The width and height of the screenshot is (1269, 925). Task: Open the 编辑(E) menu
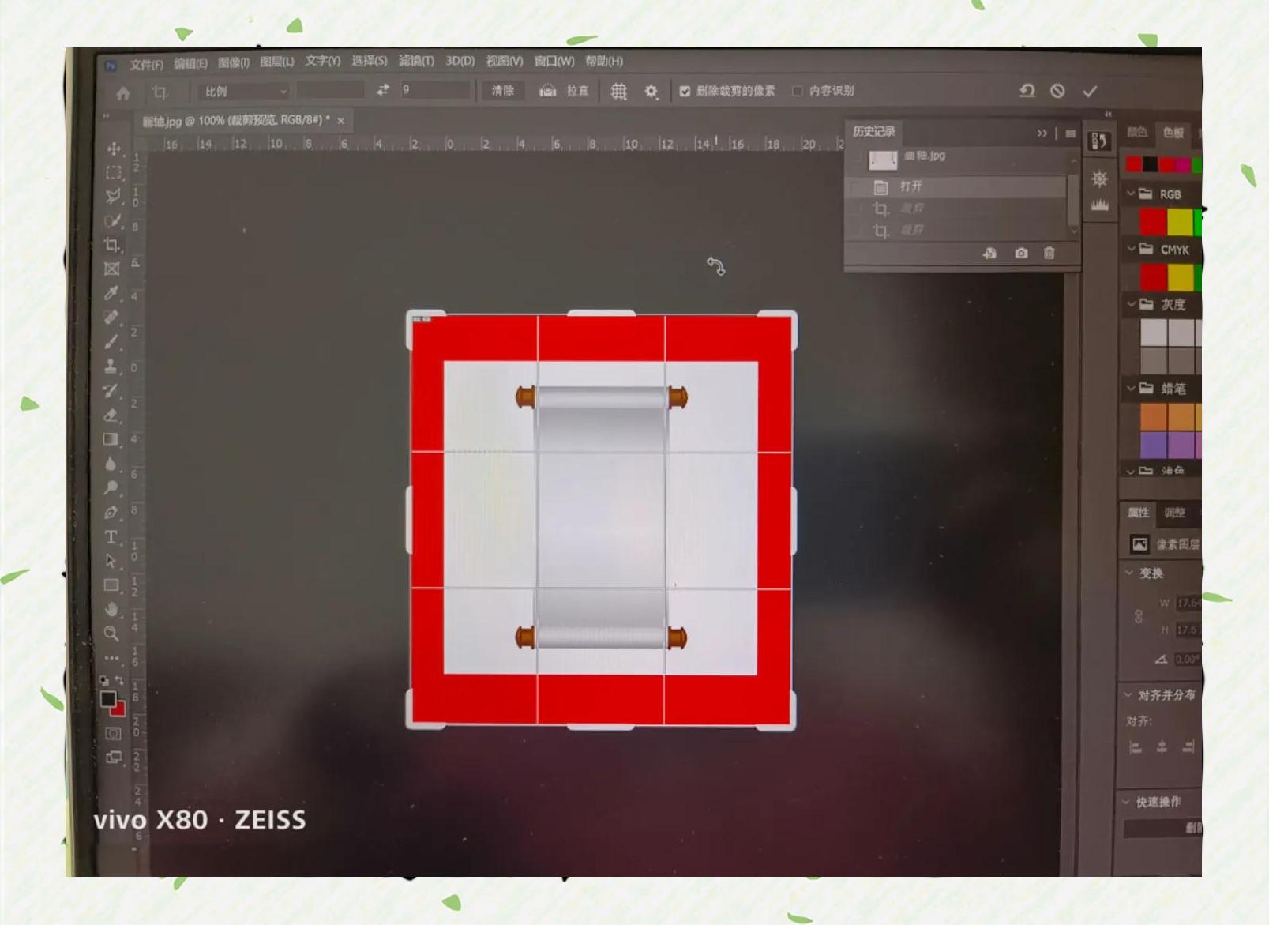(x=190, y=63)
